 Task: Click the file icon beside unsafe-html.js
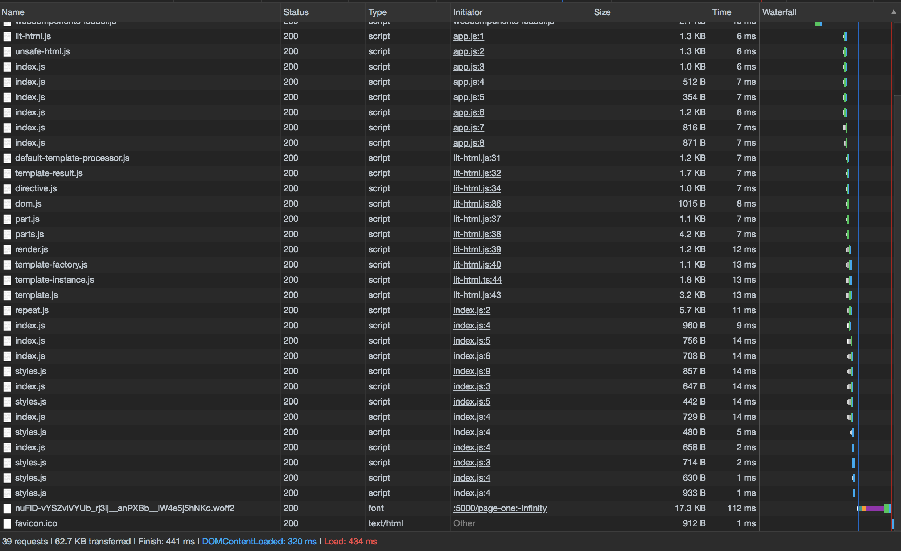7,51
